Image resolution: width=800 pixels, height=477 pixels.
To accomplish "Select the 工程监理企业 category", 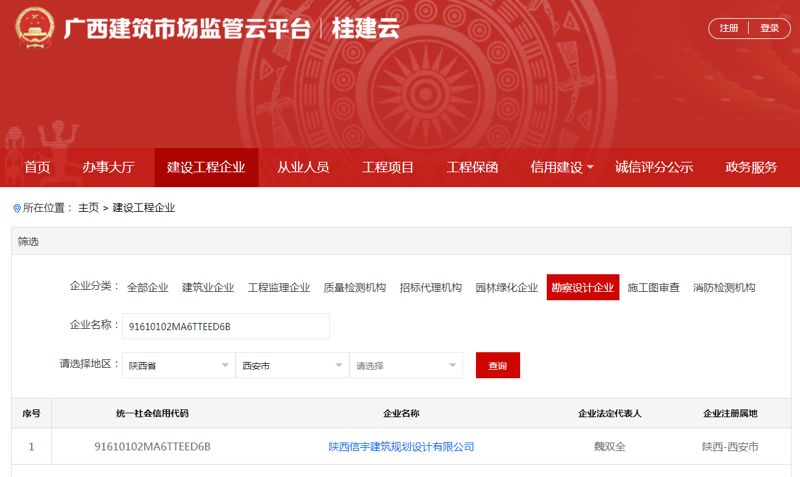I will click(x=279, y=287).
